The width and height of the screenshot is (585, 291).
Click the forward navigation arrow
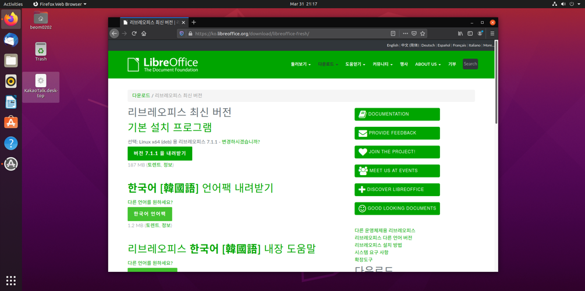pyautogui.click(x=125, y=33)
